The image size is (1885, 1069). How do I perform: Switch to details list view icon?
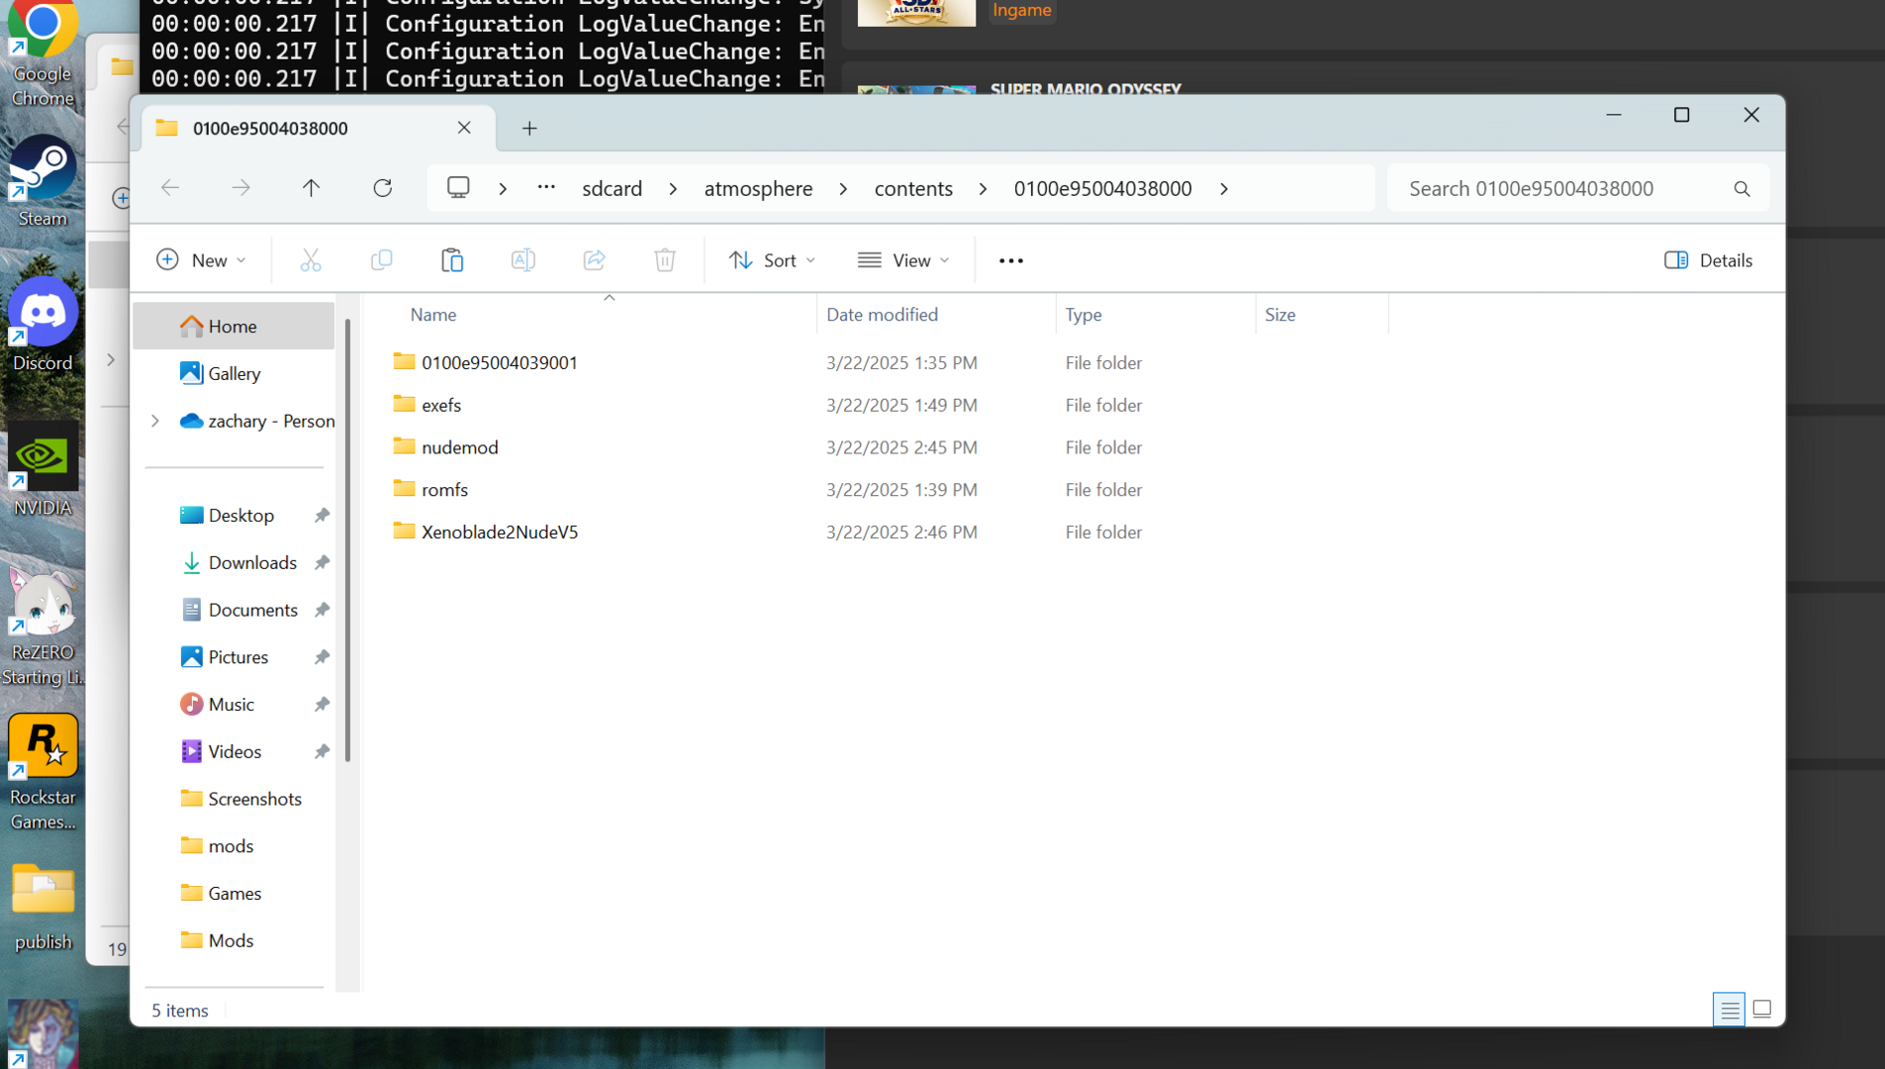tap(1729, 1010)
